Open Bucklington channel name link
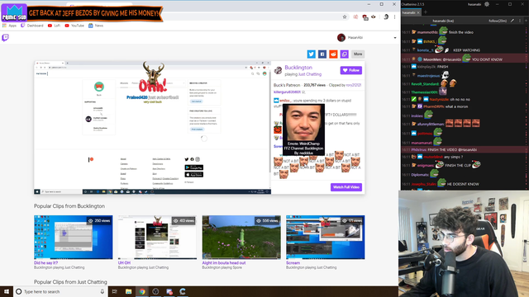The height and width of the screenshot is (297, 529). (298, 68)
